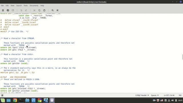Viewport: 183px width, 103px height.
Task: Open the View menu
Action: click(x=12, y=6)
